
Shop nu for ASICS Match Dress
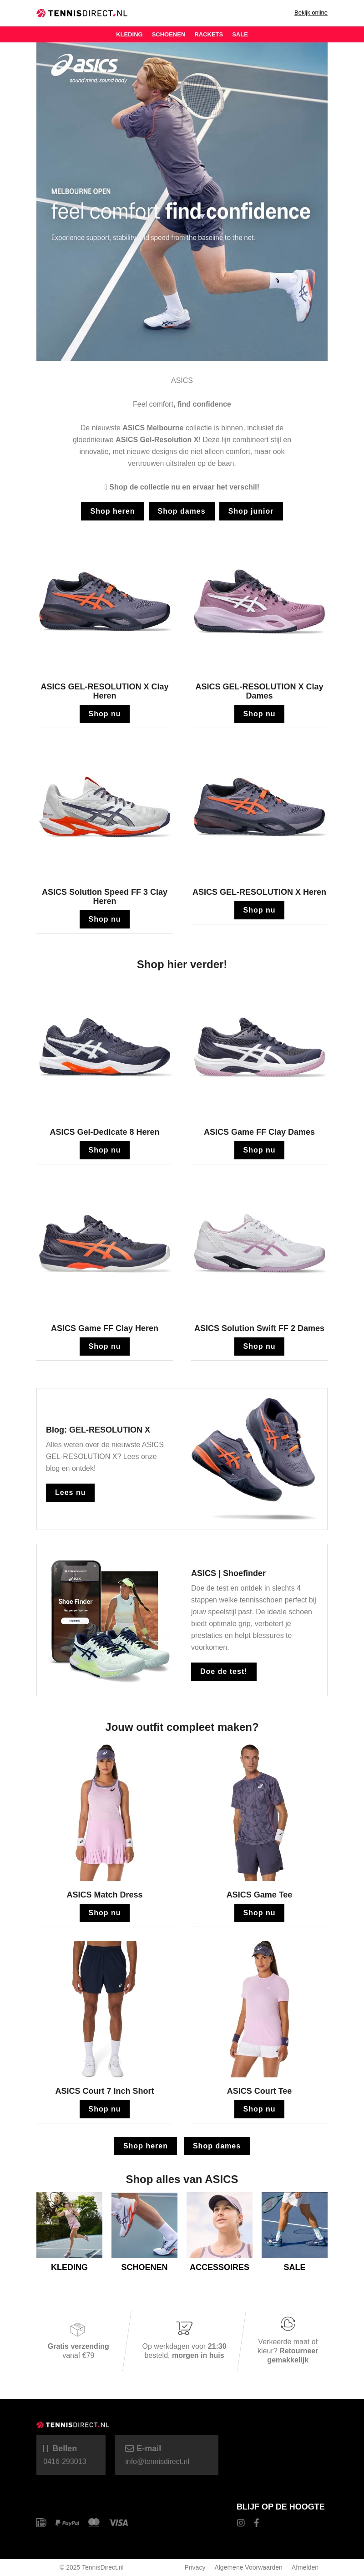[x=105, y=1912]
